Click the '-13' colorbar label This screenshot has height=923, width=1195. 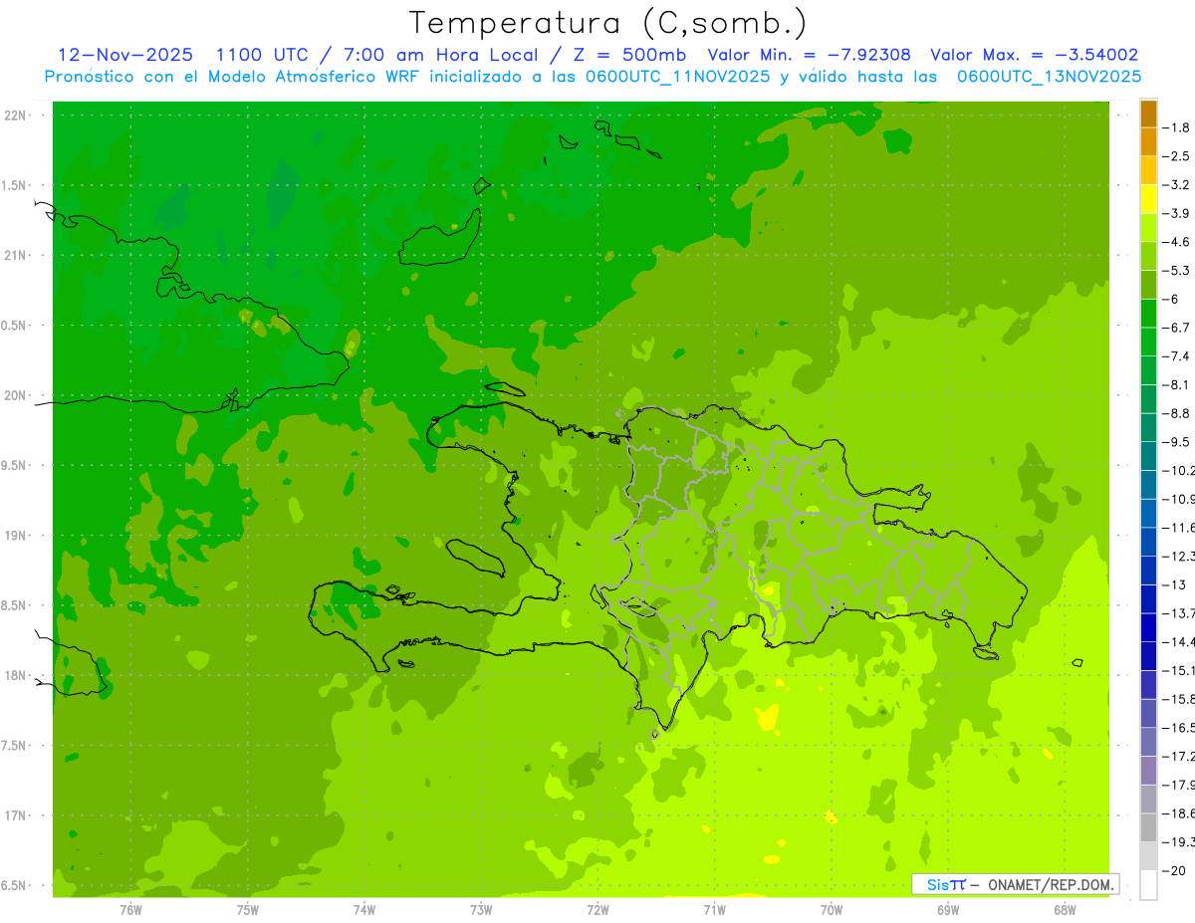pos(1175,584)
